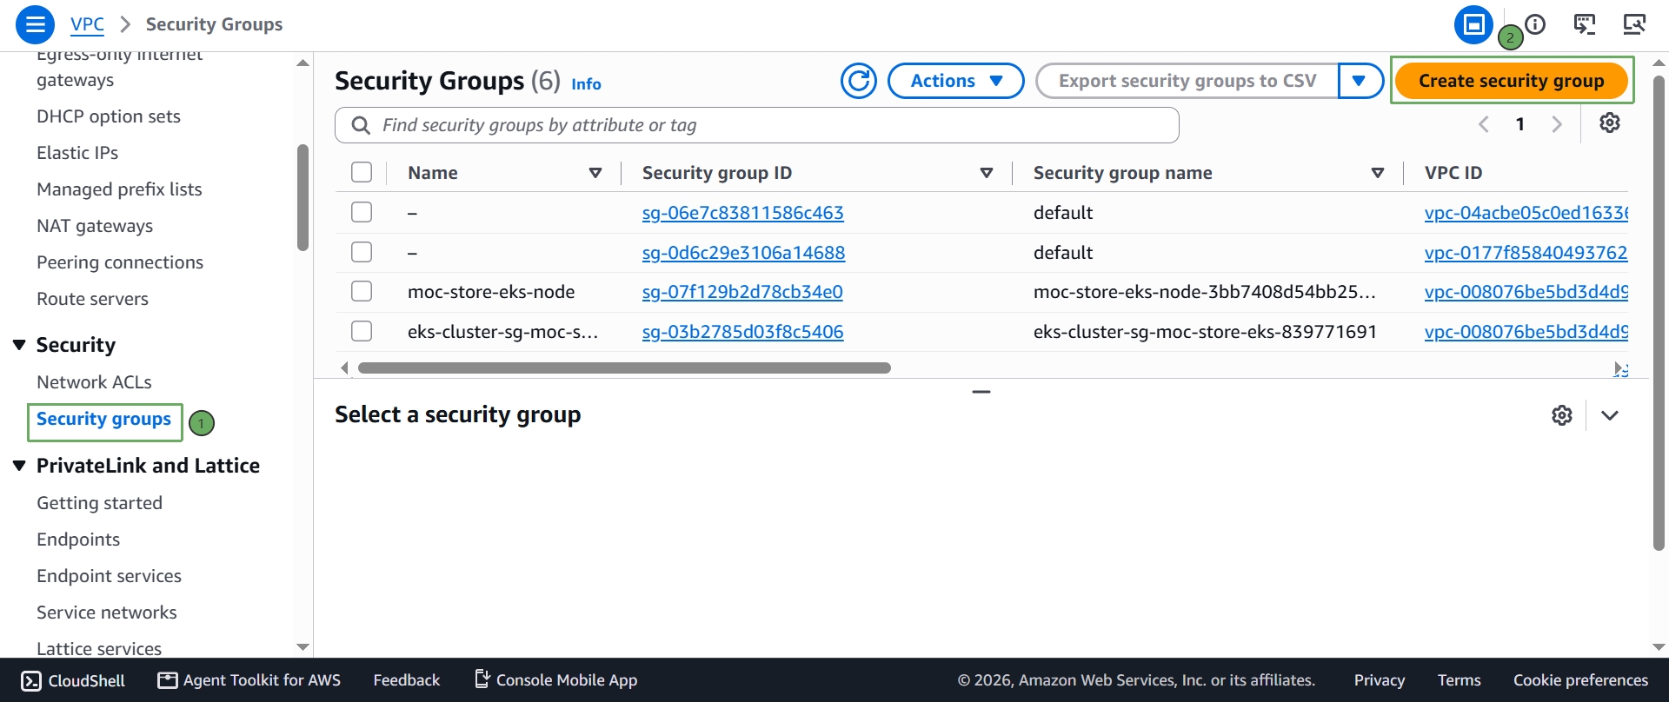Select the row for sg-06e7c83811586c463

362,212
